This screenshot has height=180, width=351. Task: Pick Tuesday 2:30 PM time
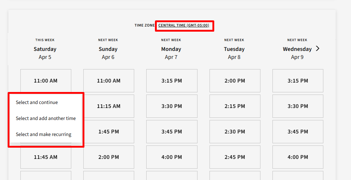tap(235, 132)
